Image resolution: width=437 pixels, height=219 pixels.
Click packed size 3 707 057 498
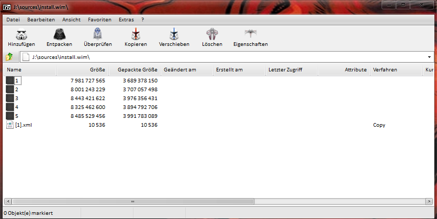140,89
